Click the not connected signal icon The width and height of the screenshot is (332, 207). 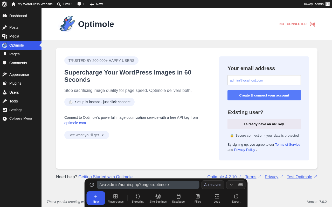click(x=312, y=24)
